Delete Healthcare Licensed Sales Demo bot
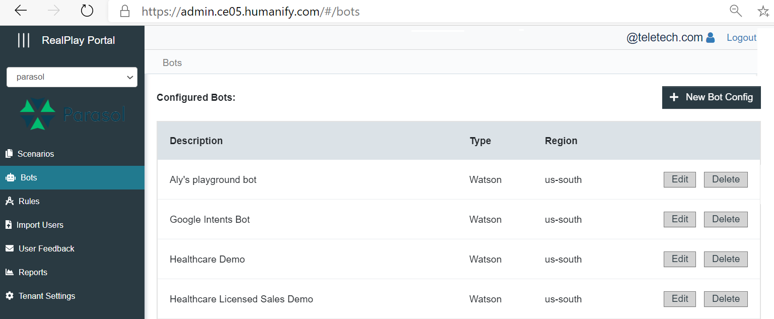The width and height of the screenshot is (774, 319). [726, 299]
